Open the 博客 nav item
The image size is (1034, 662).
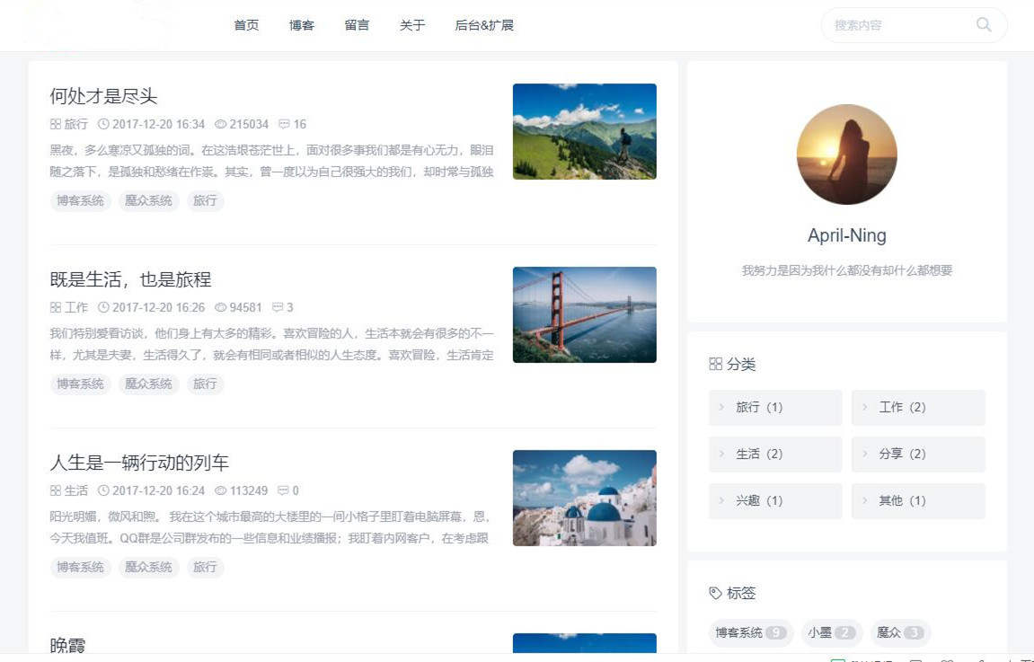(302, 25)
